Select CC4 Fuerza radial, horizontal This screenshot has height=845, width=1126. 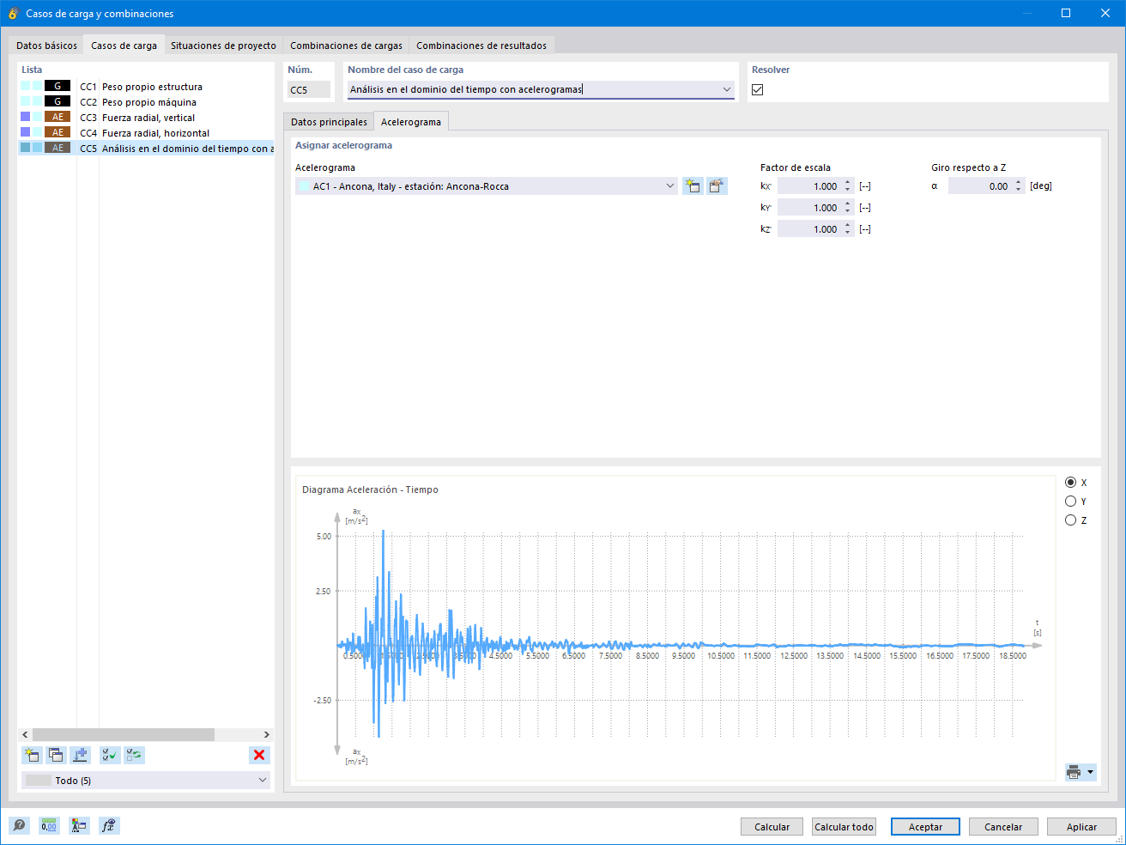(x=146, y=132)
